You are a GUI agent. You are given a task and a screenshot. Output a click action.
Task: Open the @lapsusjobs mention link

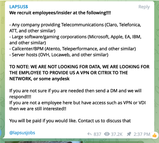[22, 132]
